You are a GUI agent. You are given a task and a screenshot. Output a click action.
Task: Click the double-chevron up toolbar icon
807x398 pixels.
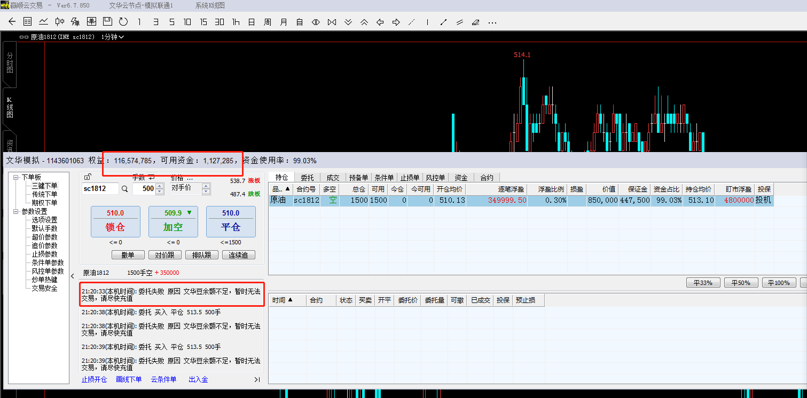point(364,22)
